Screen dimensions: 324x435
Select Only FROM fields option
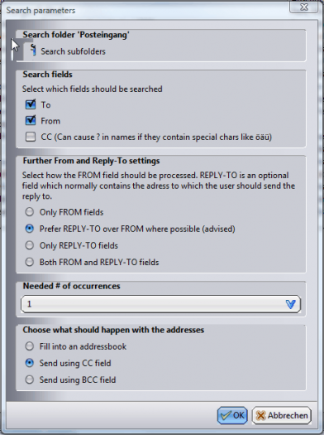pyautogui.click(x=30, y=212)
